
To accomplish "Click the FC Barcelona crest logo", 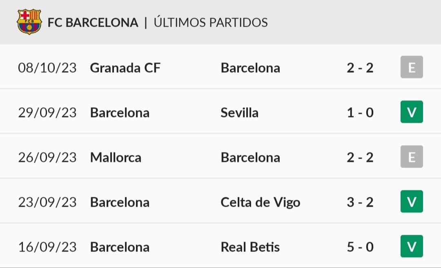I will click(x=29, y=22).
